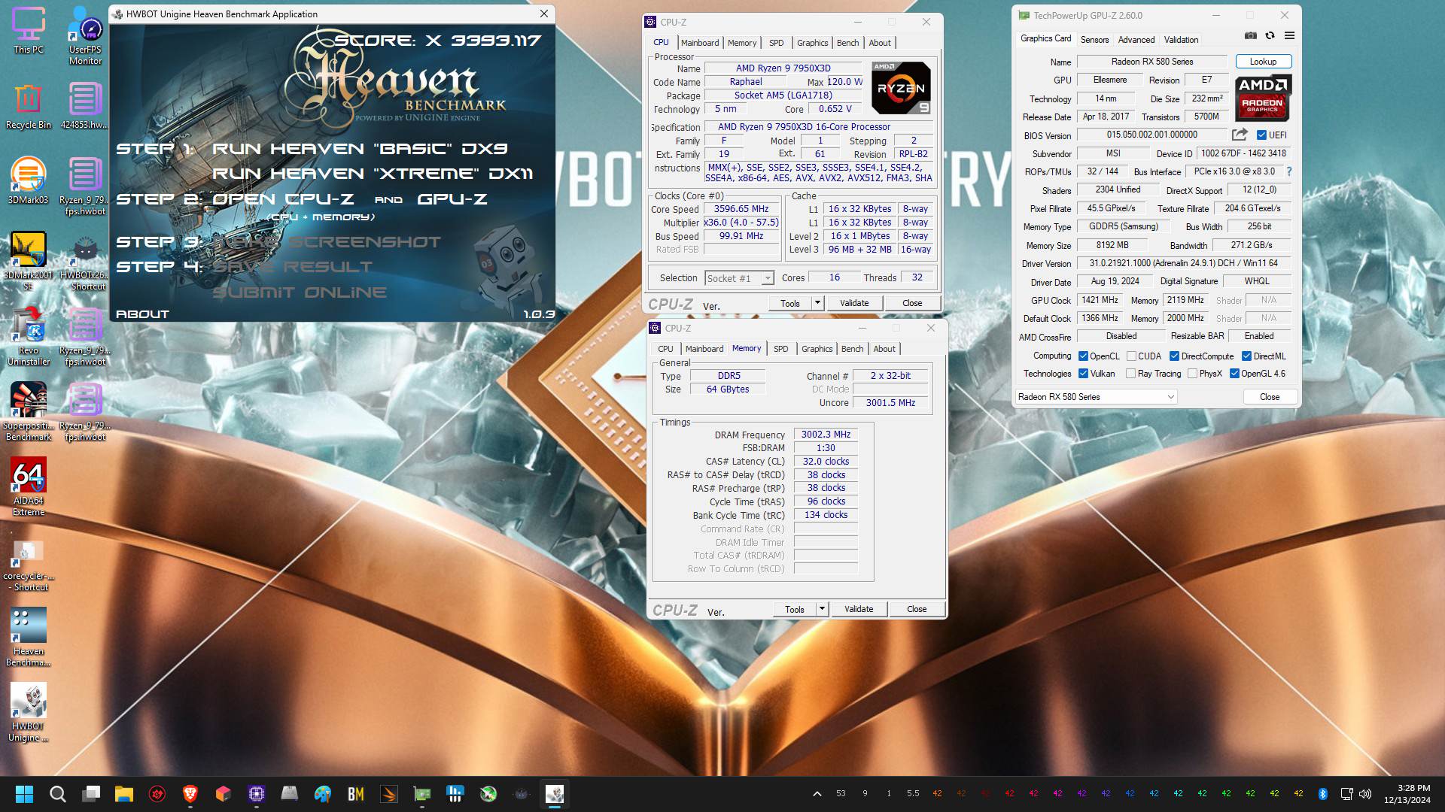Open Brave browser in taskbar

pyautogui.click(x=190, y=794)
